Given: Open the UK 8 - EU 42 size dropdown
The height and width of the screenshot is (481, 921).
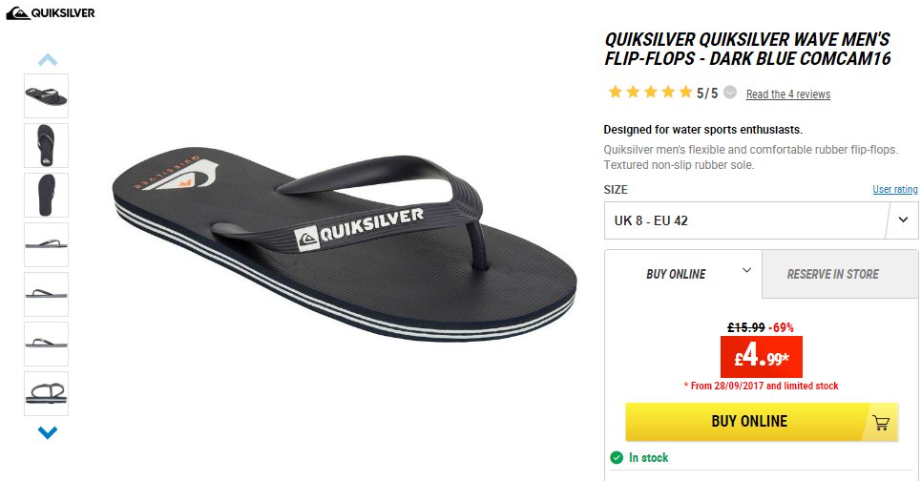Looking at the screenshot, I should pos(762,220).
